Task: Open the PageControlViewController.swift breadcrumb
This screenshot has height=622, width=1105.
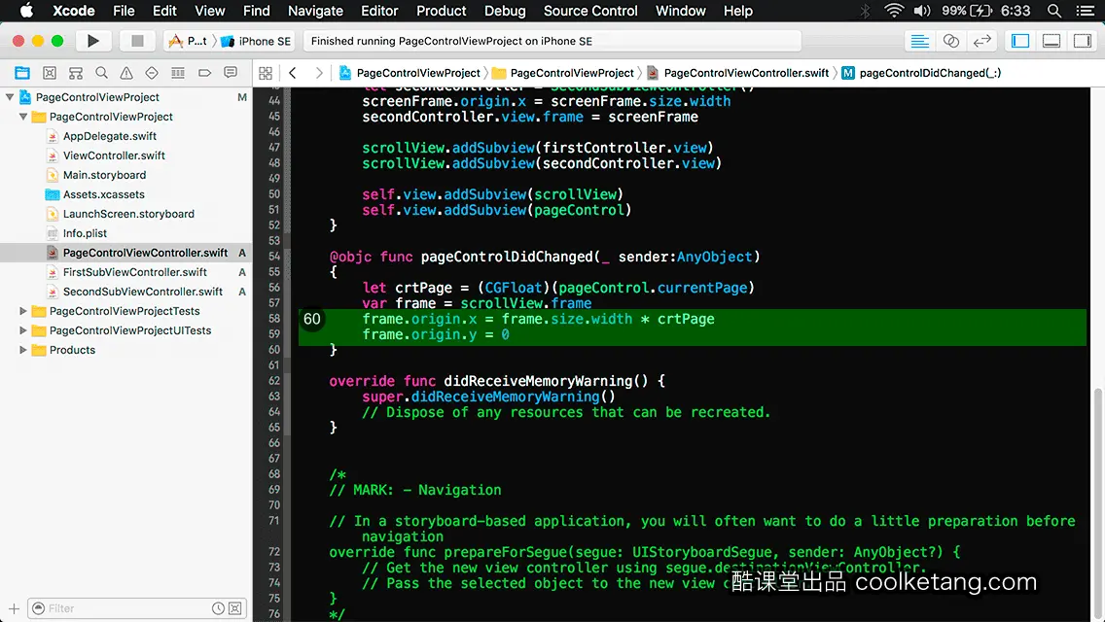Action: (x=738, y=73)
